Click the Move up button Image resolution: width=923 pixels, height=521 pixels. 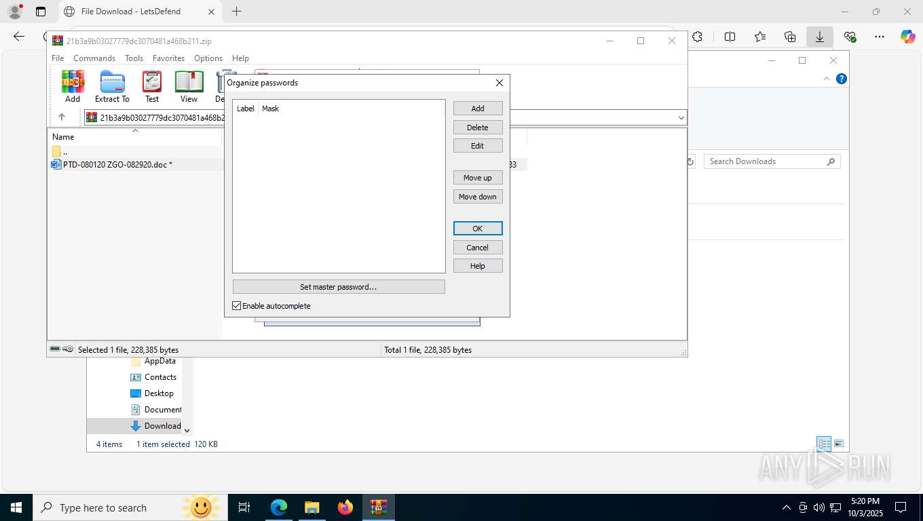pos(478,178)
